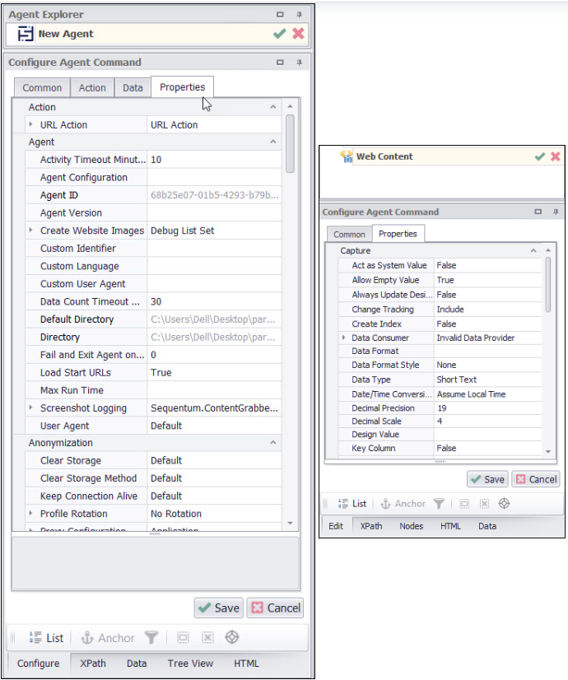
Task: Collapse the Anonymization section
Action: tap(272, 443)
